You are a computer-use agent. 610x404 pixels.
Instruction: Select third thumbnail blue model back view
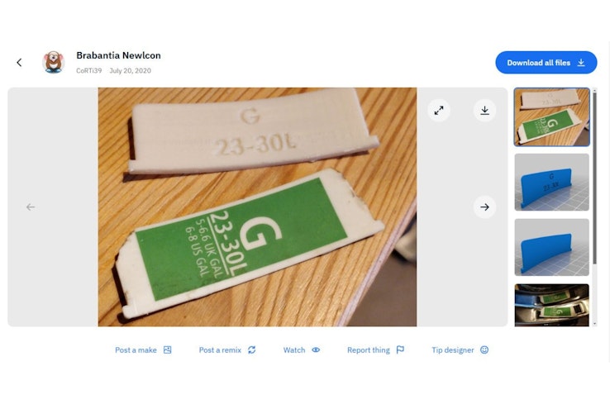coord(551,247)
